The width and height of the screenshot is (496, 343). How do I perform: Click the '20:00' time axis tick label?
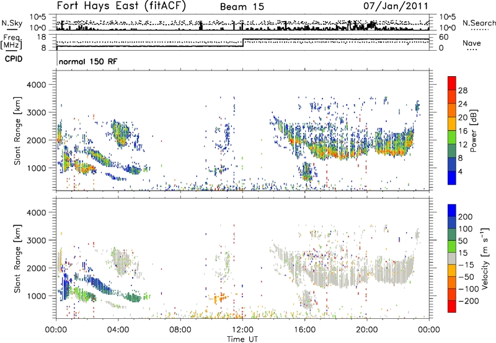point(366,330)
